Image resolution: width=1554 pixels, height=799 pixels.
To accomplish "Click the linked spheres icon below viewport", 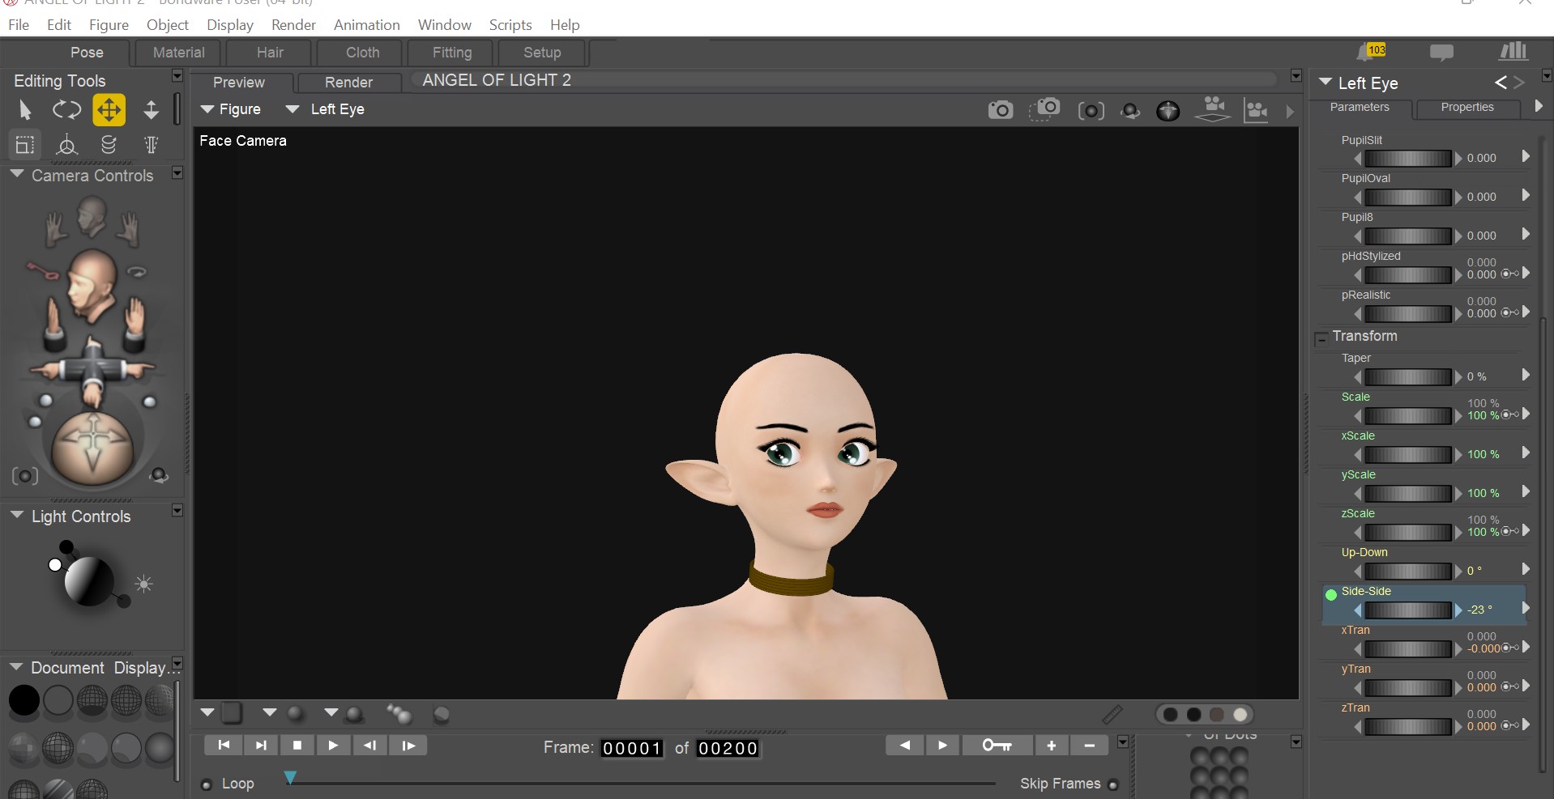I will [x=399, y=713].
